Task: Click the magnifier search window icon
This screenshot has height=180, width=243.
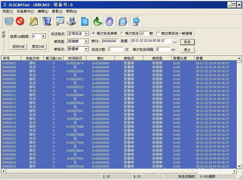Action: point(60,21)
